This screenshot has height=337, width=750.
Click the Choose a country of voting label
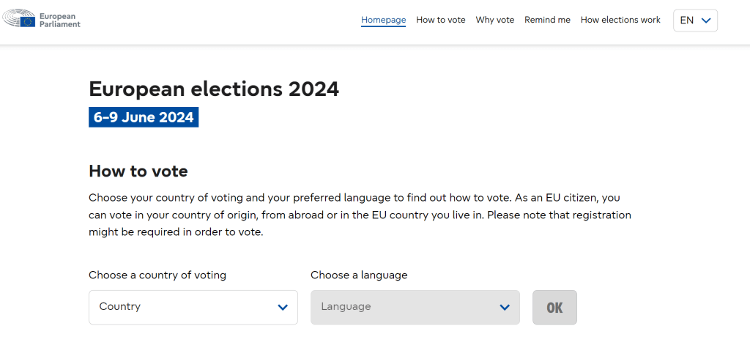pyautogui.click(x=157, y=275)
